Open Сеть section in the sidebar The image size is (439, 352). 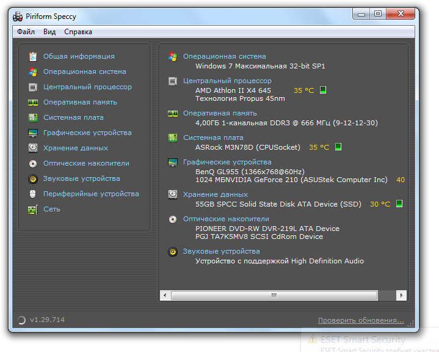pos(52,209)
